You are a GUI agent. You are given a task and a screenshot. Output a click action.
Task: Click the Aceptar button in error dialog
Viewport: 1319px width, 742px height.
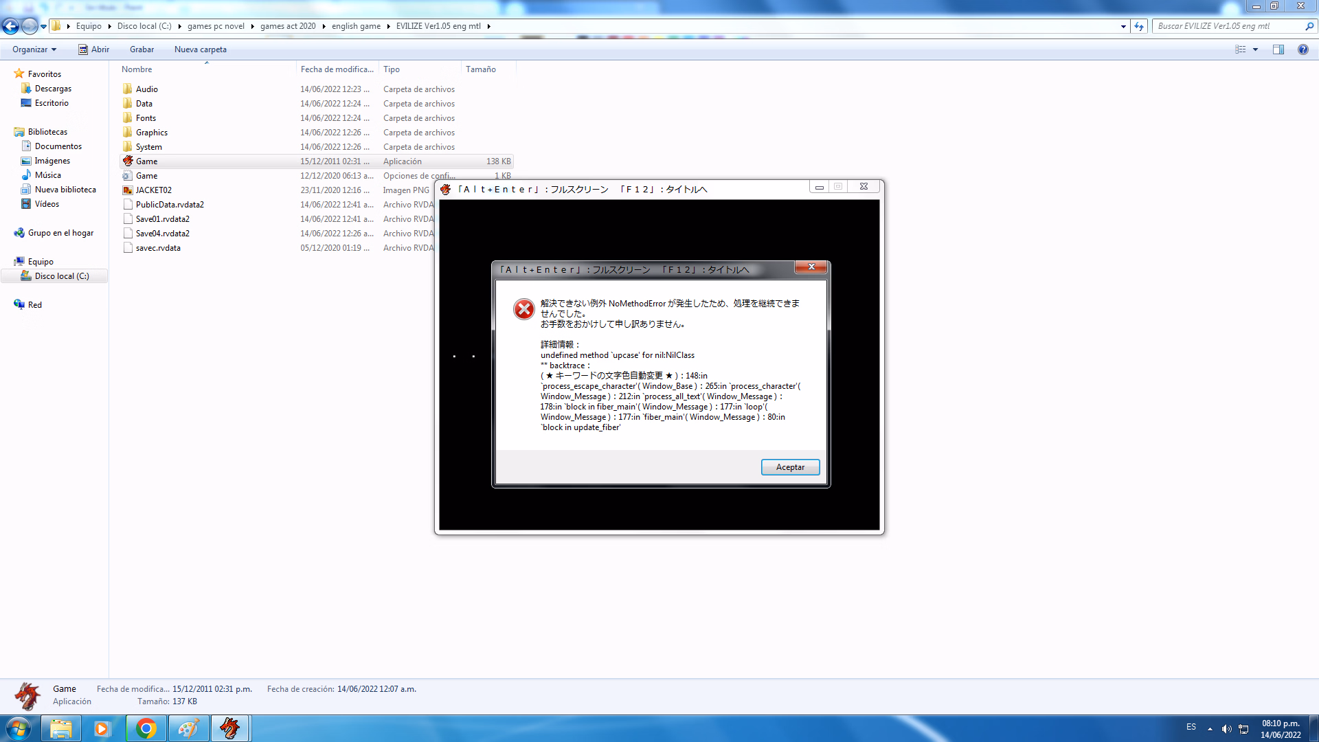coord(790,467)
